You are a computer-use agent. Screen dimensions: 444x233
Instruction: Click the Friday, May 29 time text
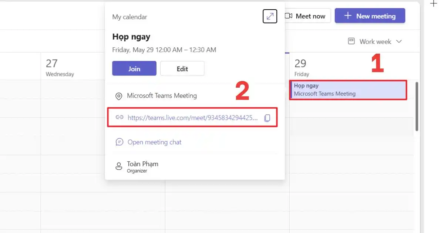[164, 50]
